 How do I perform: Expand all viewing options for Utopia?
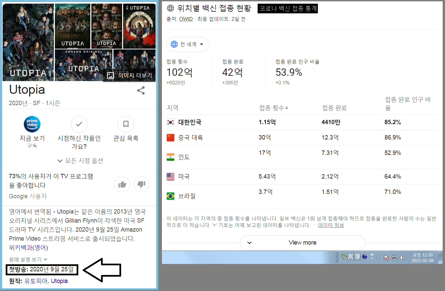(80, 161)
